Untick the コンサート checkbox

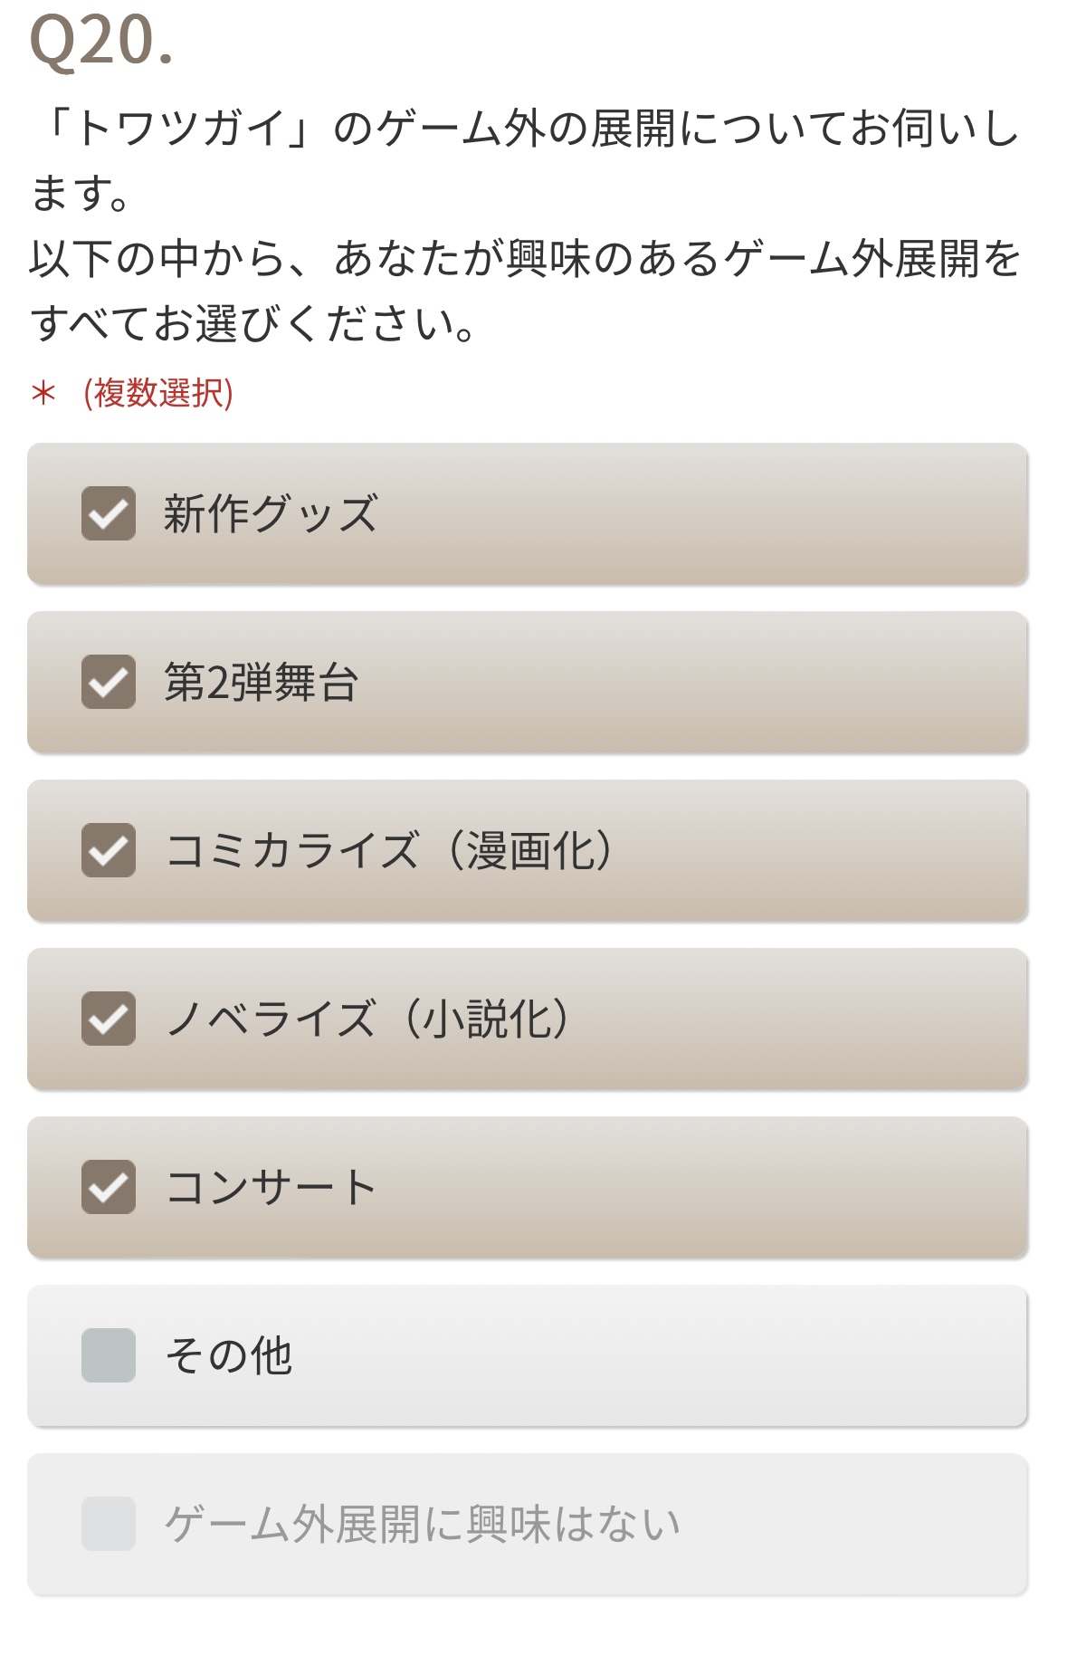109,1187
